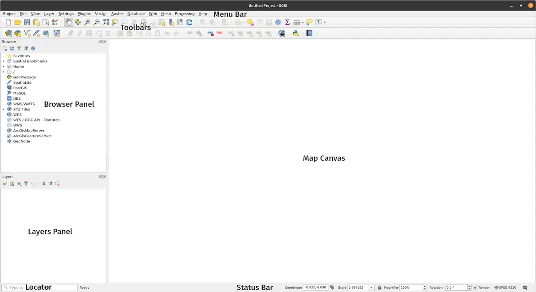Click inside the Locator search field
Screen dimensions: 536x292
pyautogui.click(x=40, y=287)
